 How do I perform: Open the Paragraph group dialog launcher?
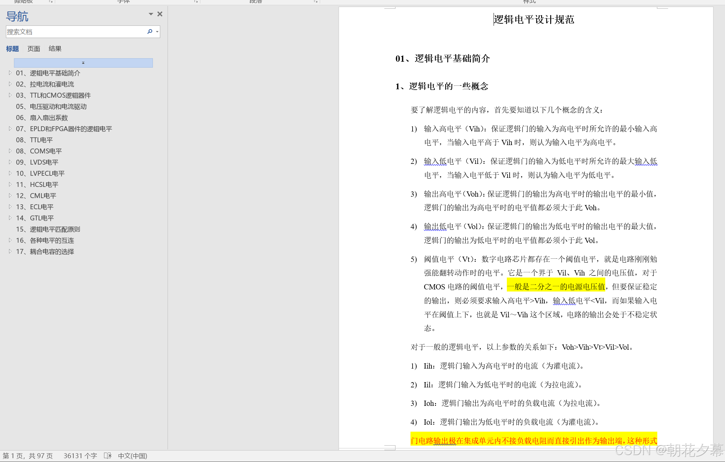316,1
